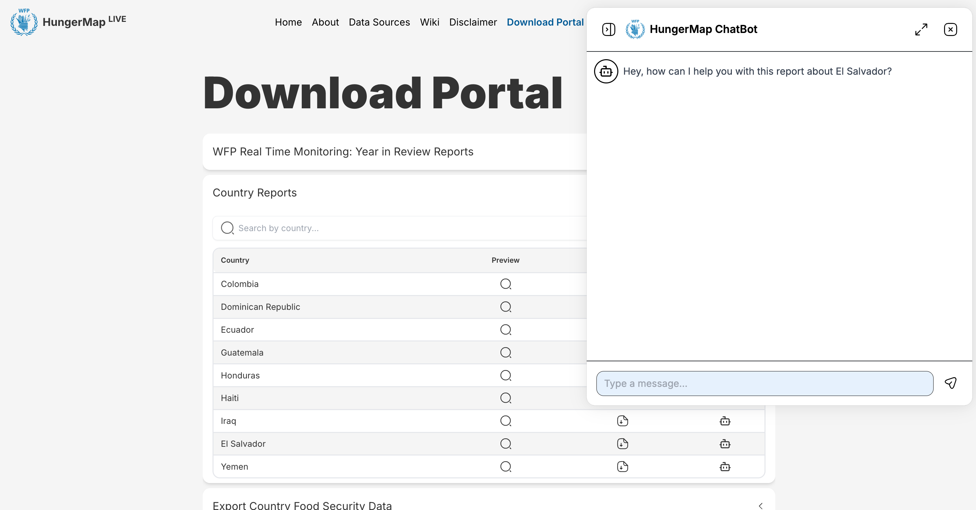Screen dimensions: 976x510
Task: Preview the El Salvador report
Action: (x=506, y=444)
